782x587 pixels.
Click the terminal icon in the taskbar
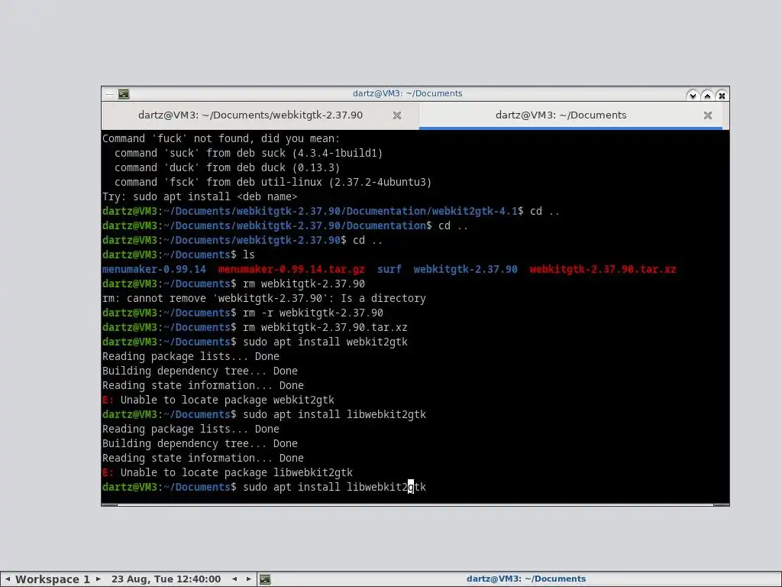click(265, 579)
